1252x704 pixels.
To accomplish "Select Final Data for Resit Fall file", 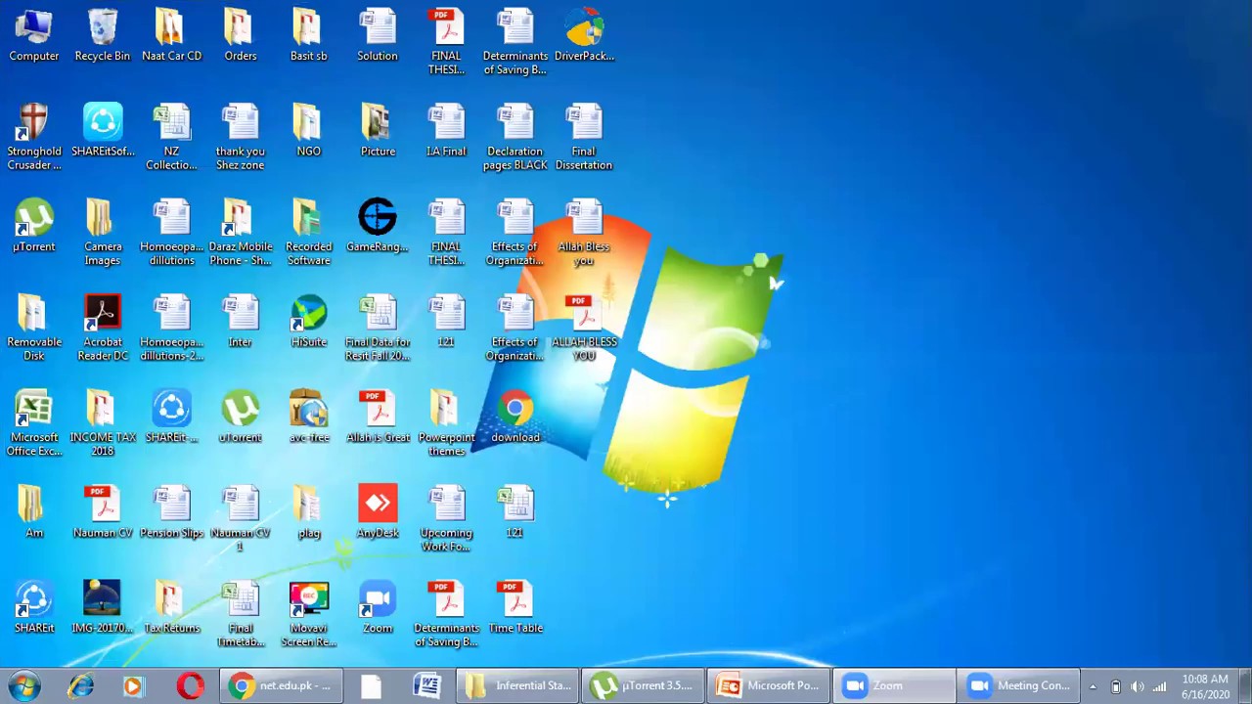I will pos(378,328).
